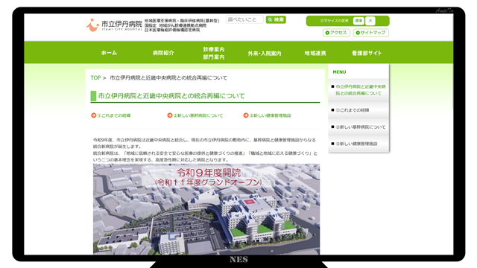The width and height of the screenshot is (477, 268).
Task: Open 外来・入院案内 navigation menu
Action: [265, 53]
